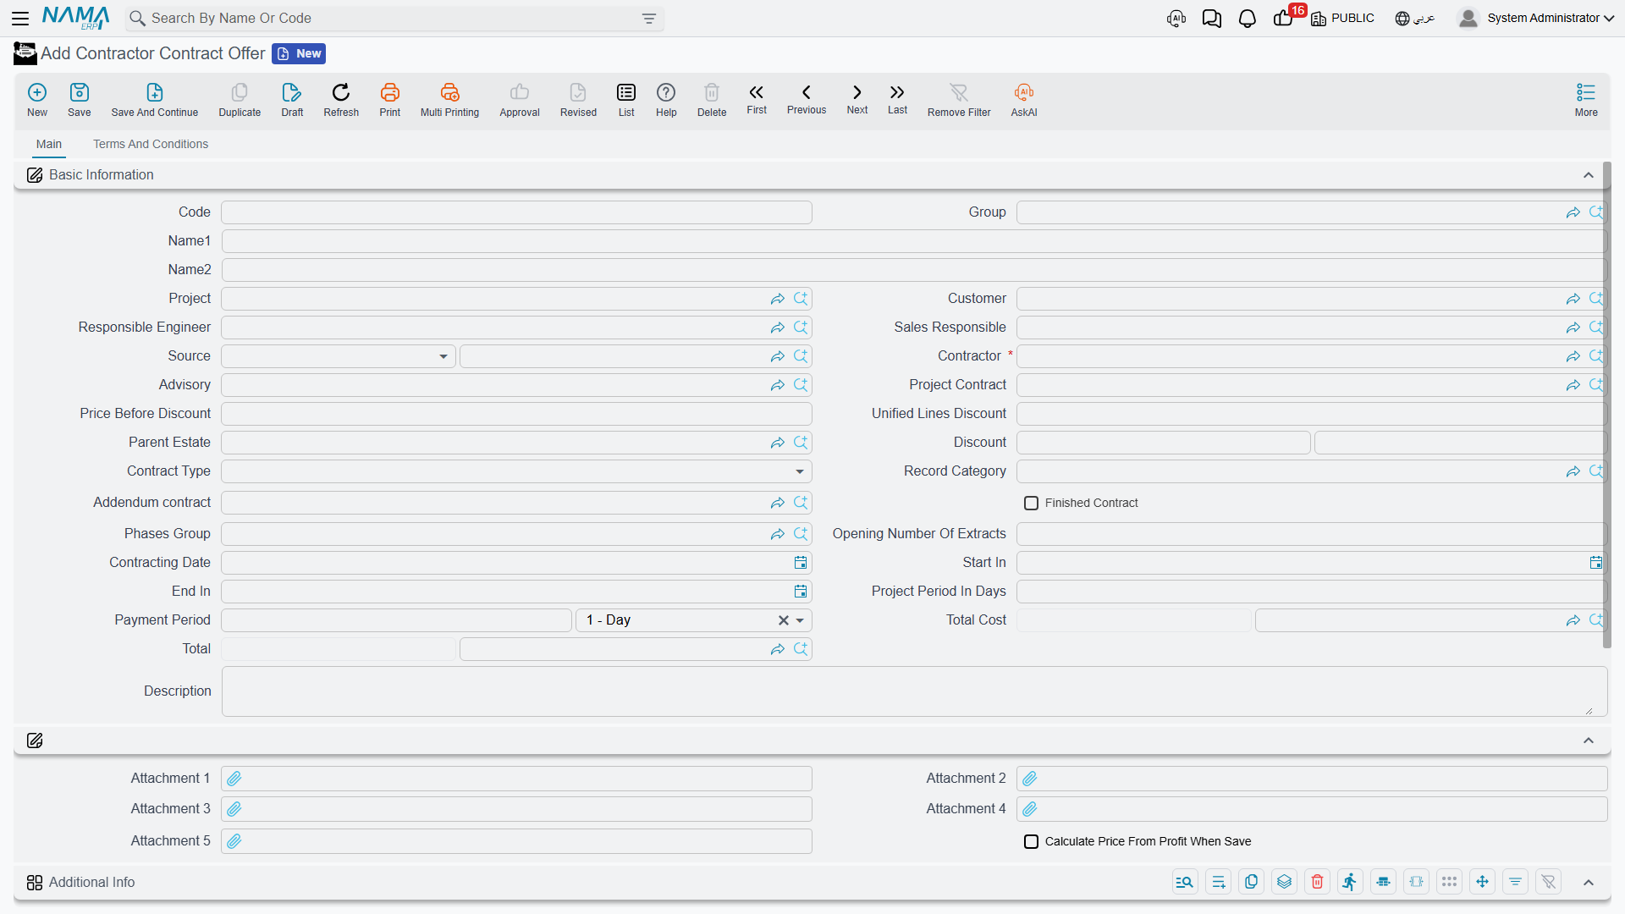Click the Price Before Discount field
The image size is (1625, 914).
(x=516, y=414)
